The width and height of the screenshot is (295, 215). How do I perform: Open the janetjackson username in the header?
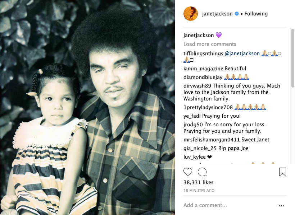[x=217, y=14]
